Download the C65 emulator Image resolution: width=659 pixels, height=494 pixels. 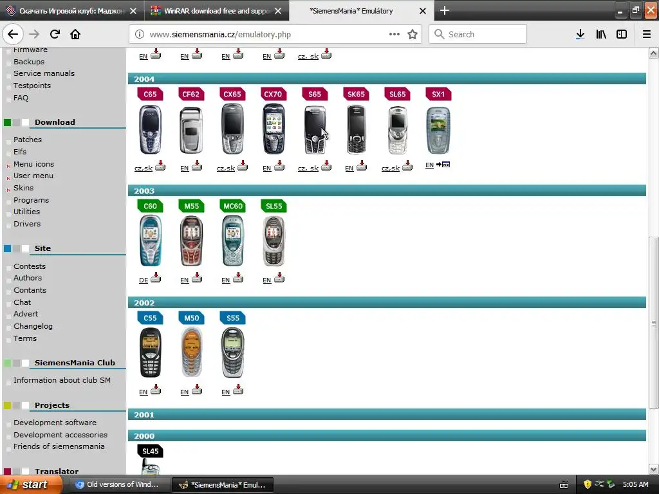[x=160, y=165]
